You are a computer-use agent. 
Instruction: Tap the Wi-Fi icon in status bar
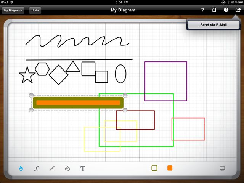tap(12, 2)
